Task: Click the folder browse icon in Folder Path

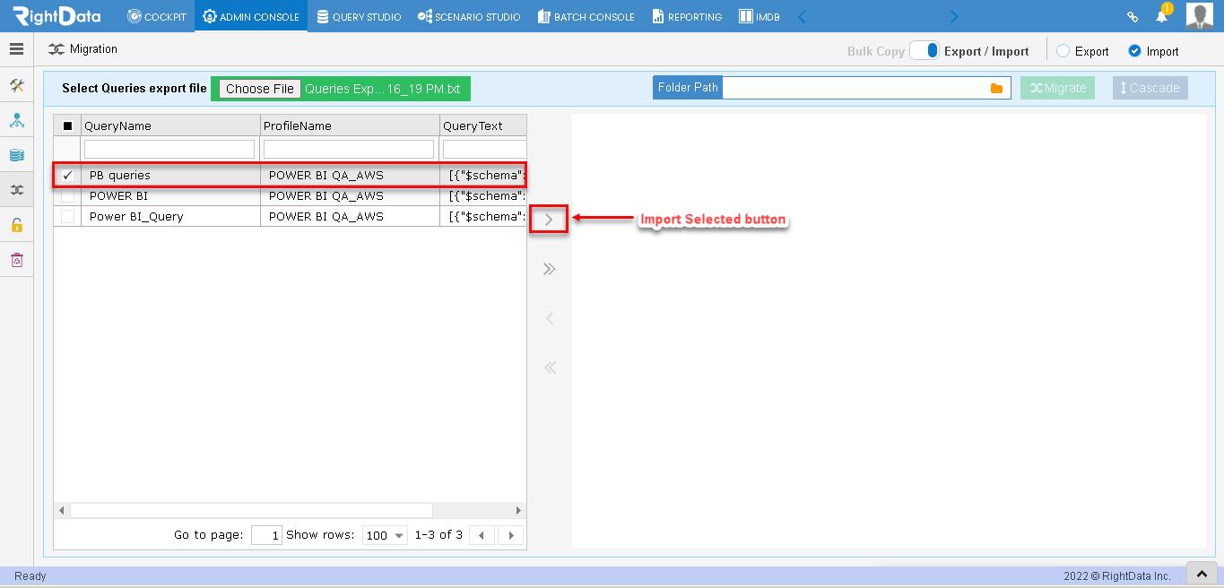Action: (x=996, y=88)
